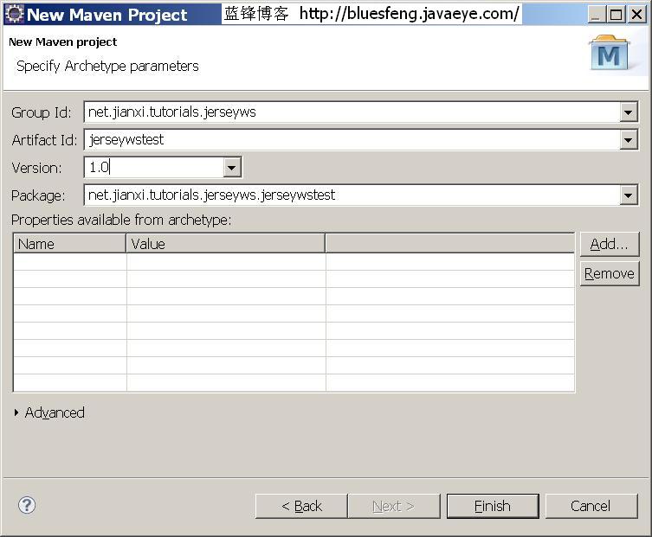This screenshot has height=537, width=652.
Task: Open the Package dropdown arrow
Action: point(629,195)
